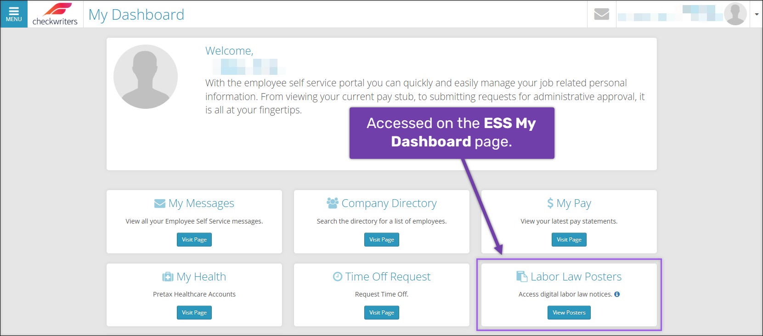The image size is (763, 336).
Task: Click the View Posters button
Action: click(x=569, y=313)
